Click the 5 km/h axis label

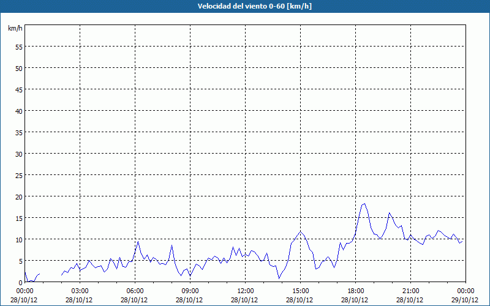21,261
